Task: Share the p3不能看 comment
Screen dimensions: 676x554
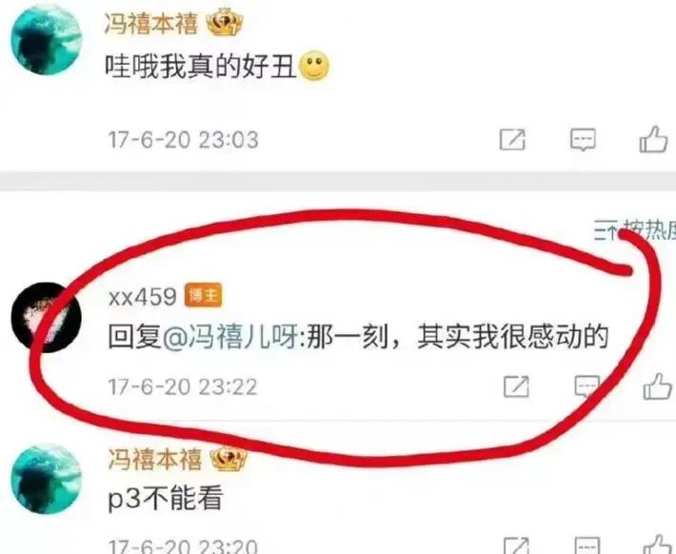Action: (x=516, y=545)
